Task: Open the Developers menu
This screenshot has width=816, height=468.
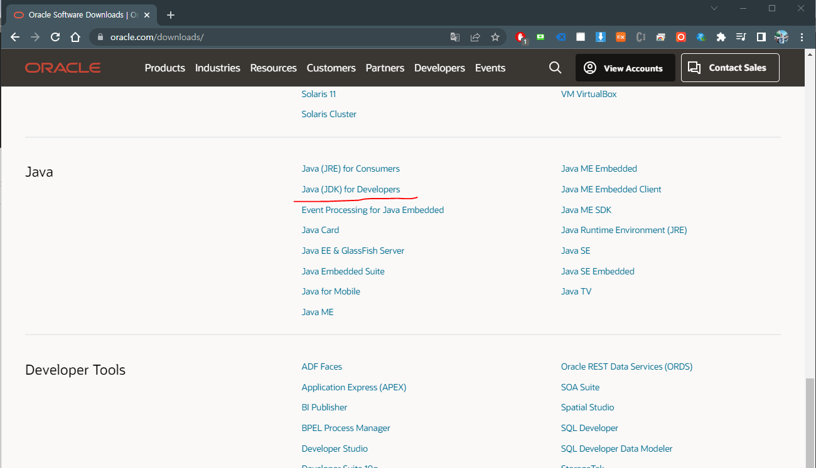Action: click(440, 68)
